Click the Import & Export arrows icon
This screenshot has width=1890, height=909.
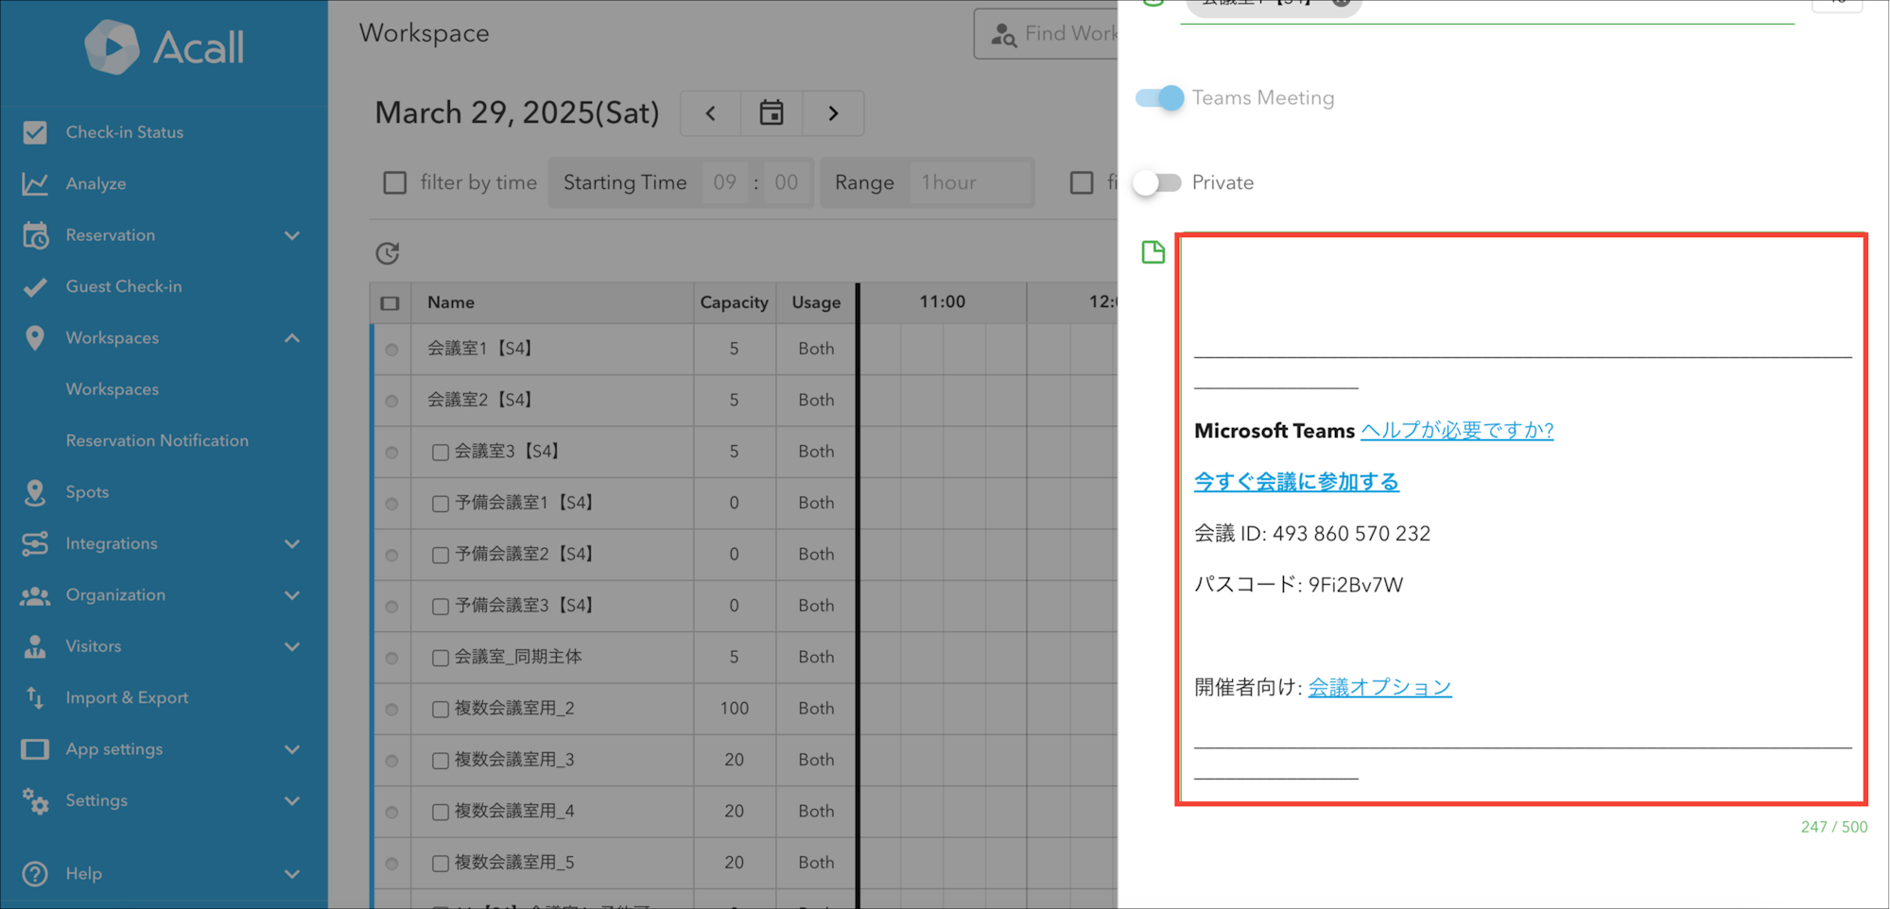coord(35,697)
